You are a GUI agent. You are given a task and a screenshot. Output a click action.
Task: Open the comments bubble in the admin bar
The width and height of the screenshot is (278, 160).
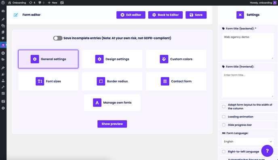pos(42,3)
